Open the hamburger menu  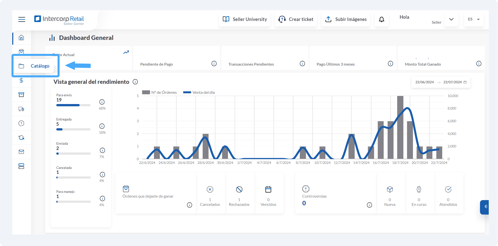pos(22,19)
